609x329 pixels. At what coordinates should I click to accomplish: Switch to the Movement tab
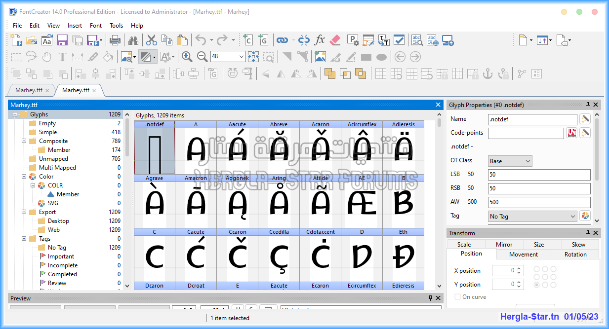click(x=524, y=255)
